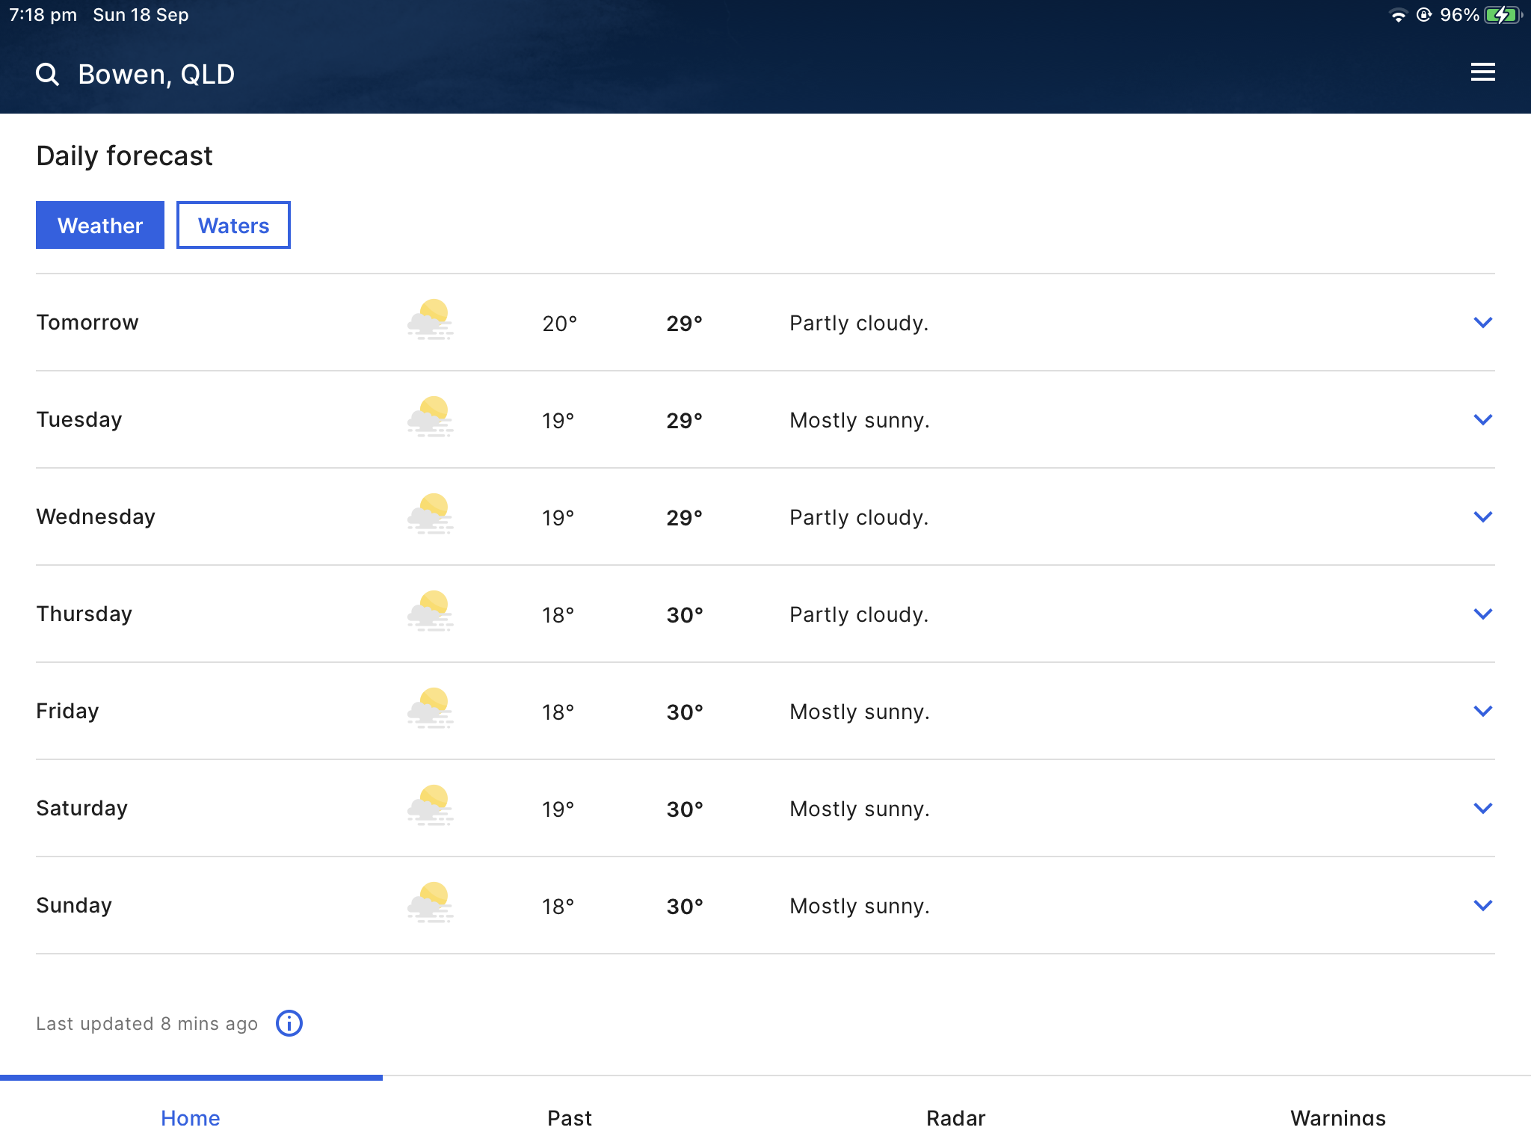
Task: Tap the Bowen, QLD location name
Action: click(156, 74)
